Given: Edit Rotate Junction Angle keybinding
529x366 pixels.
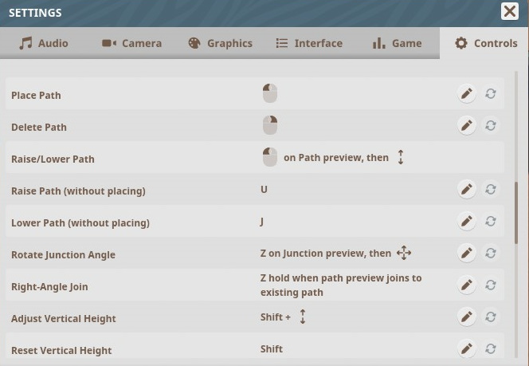Looking at the screenshot, I should click(x=467, y=254).
